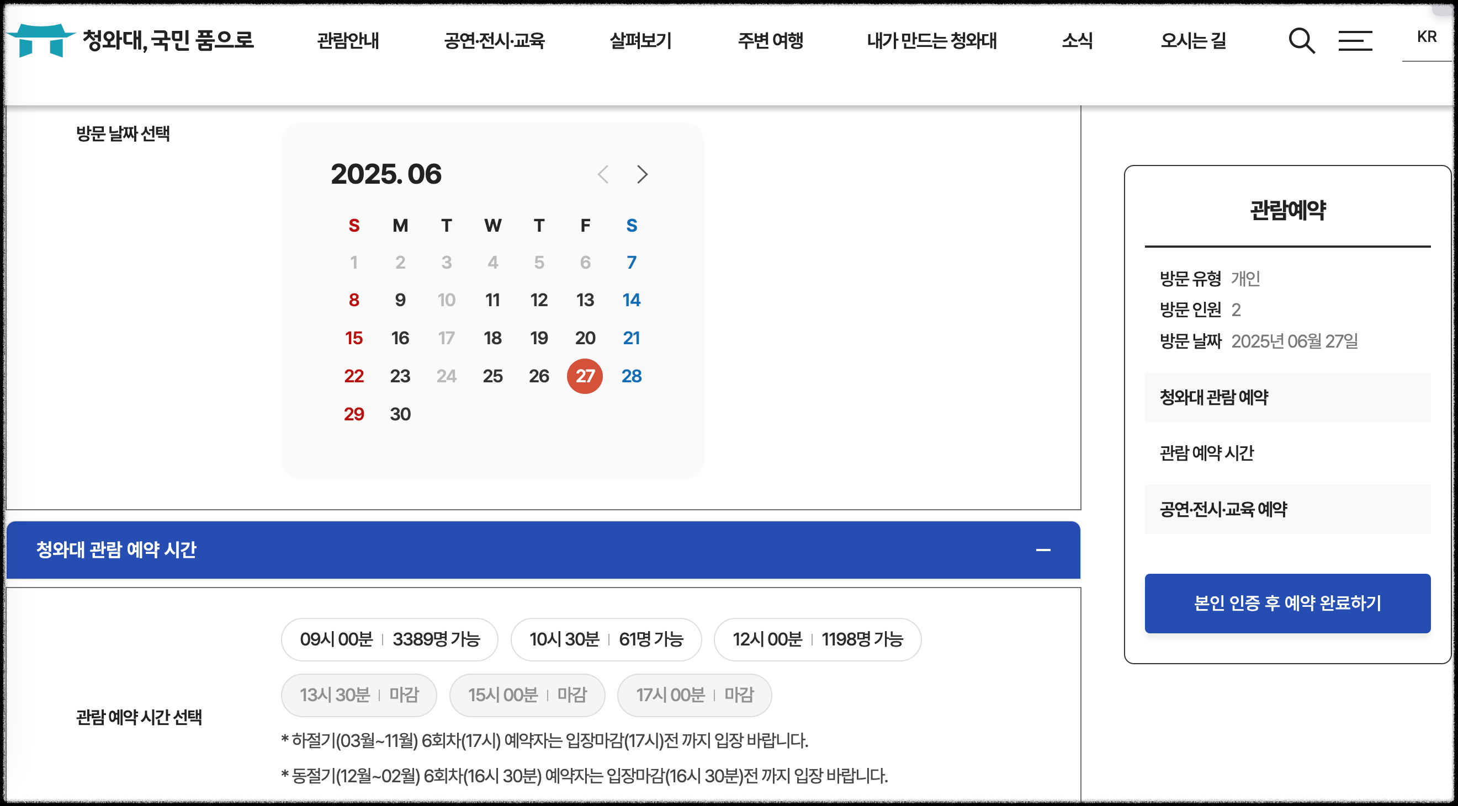Select June 28 on the calendar

pyautogui.click(x=632, y=376)
